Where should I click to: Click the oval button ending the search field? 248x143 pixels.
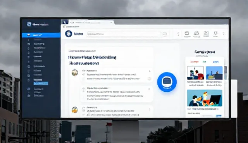[164, 34]
